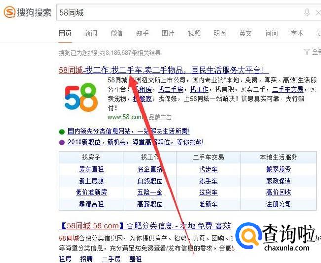Click the 二手车交易 link in description
The image size is (321, 263).
(287, 89)
